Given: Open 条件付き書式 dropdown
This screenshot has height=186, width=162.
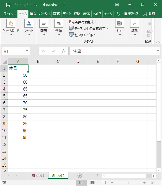Looking at the screenshot, I should (83, 22).
